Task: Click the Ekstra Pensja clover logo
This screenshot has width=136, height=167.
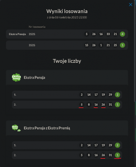Action: coord(16,77)
